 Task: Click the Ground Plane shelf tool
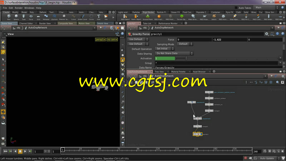coord(148,17)
